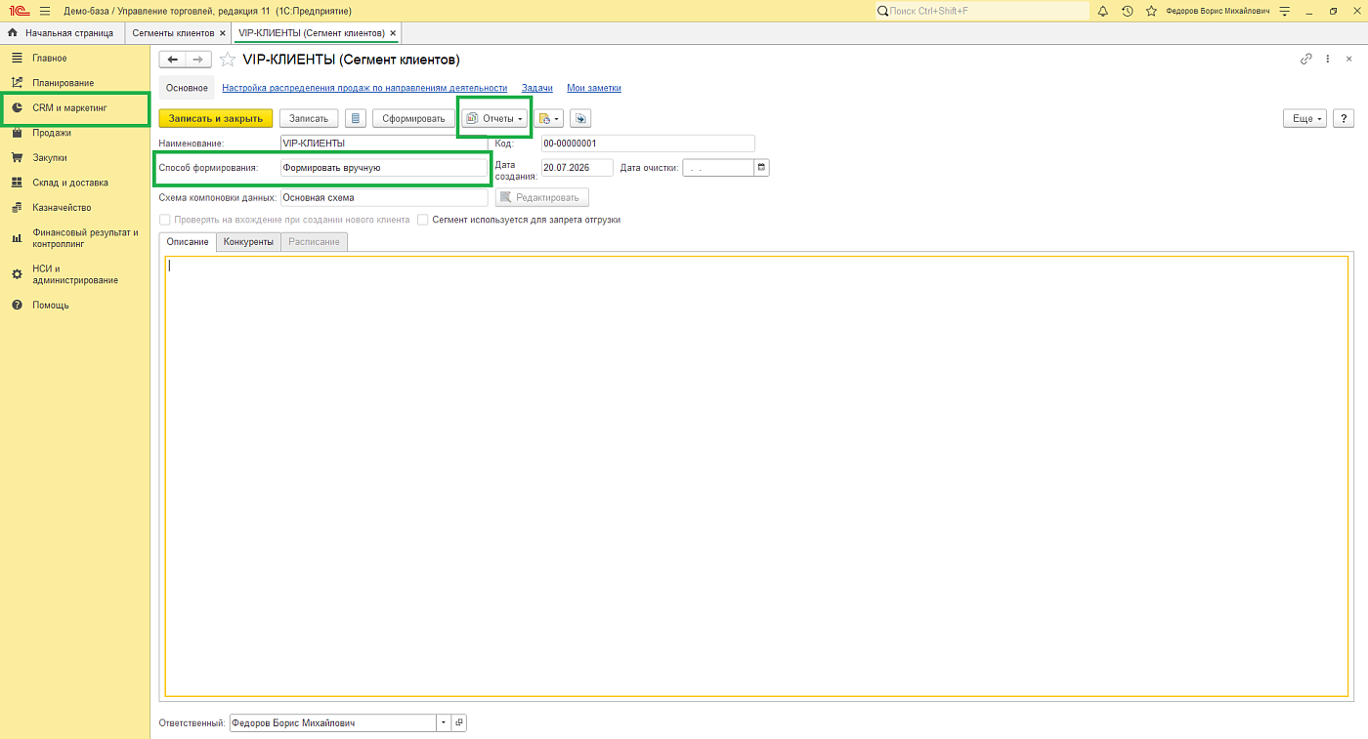The height and width of the screenshot is (739, 1368).
Task: Open calendar picker for Дата очистки
Action: (x=762, y=167)
